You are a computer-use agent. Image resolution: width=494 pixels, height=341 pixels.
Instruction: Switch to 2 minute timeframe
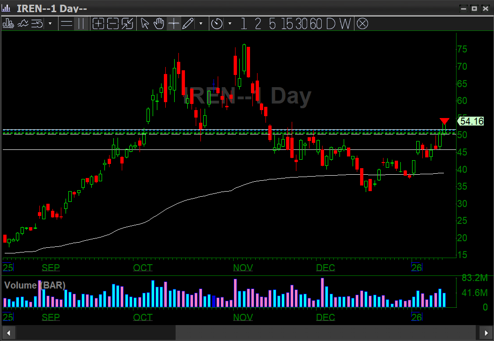[258, 23]
